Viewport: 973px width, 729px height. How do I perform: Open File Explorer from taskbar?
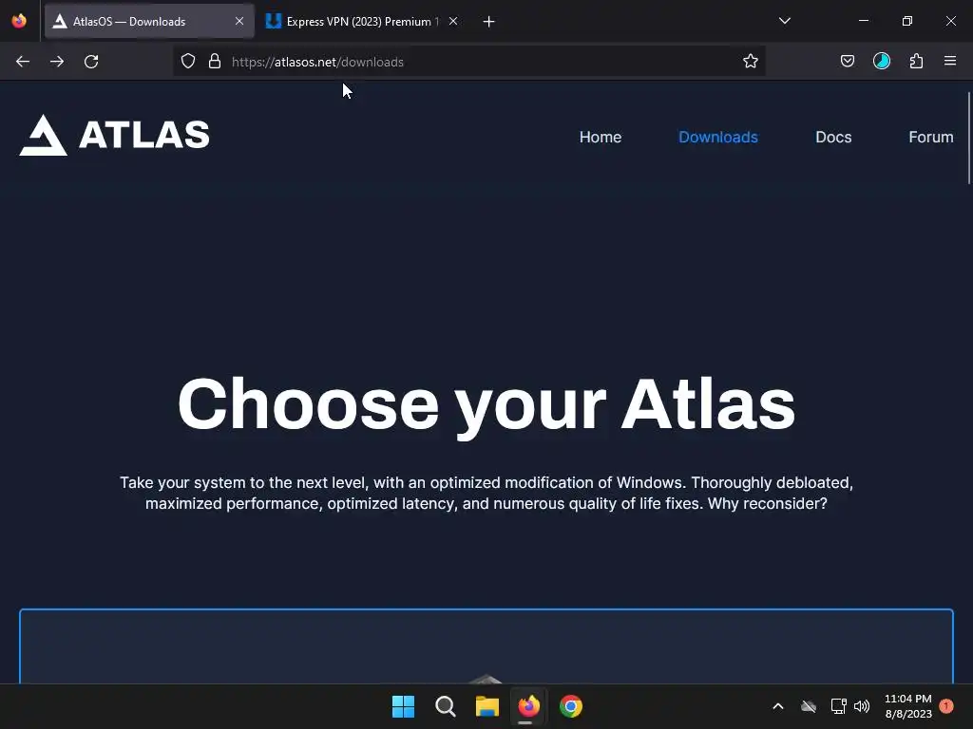tap(487, 706)
